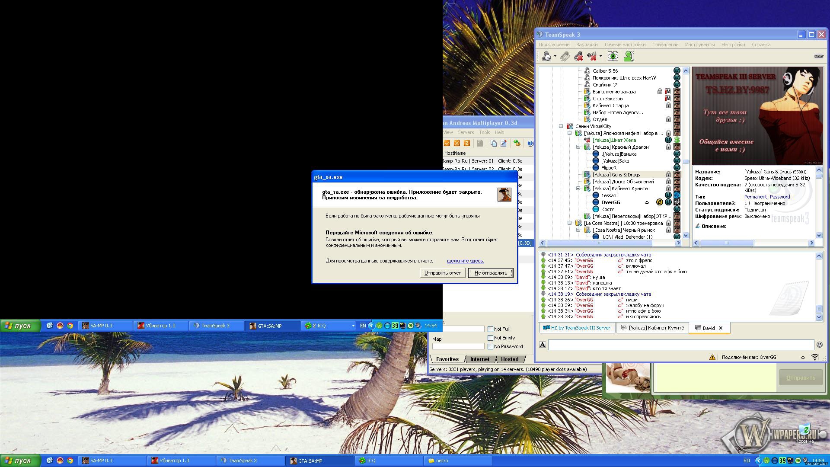Click the channel info panel horizontal scrollbar thumb
The height and width of the screenshot is (467, 830).
(727, 243)
